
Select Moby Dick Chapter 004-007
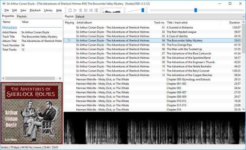pos(152,93)
